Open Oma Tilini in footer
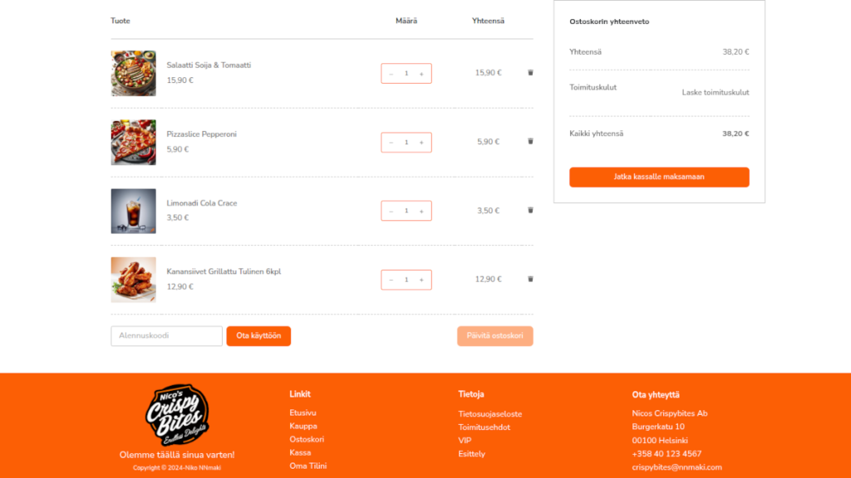The width and height of the screenshot is (851, 478). (x=308, y=466)
